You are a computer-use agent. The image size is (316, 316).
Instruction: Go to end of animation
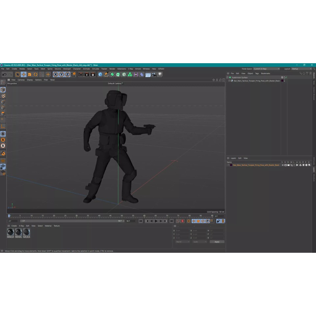pyautogui.click(x=171, y=221)
